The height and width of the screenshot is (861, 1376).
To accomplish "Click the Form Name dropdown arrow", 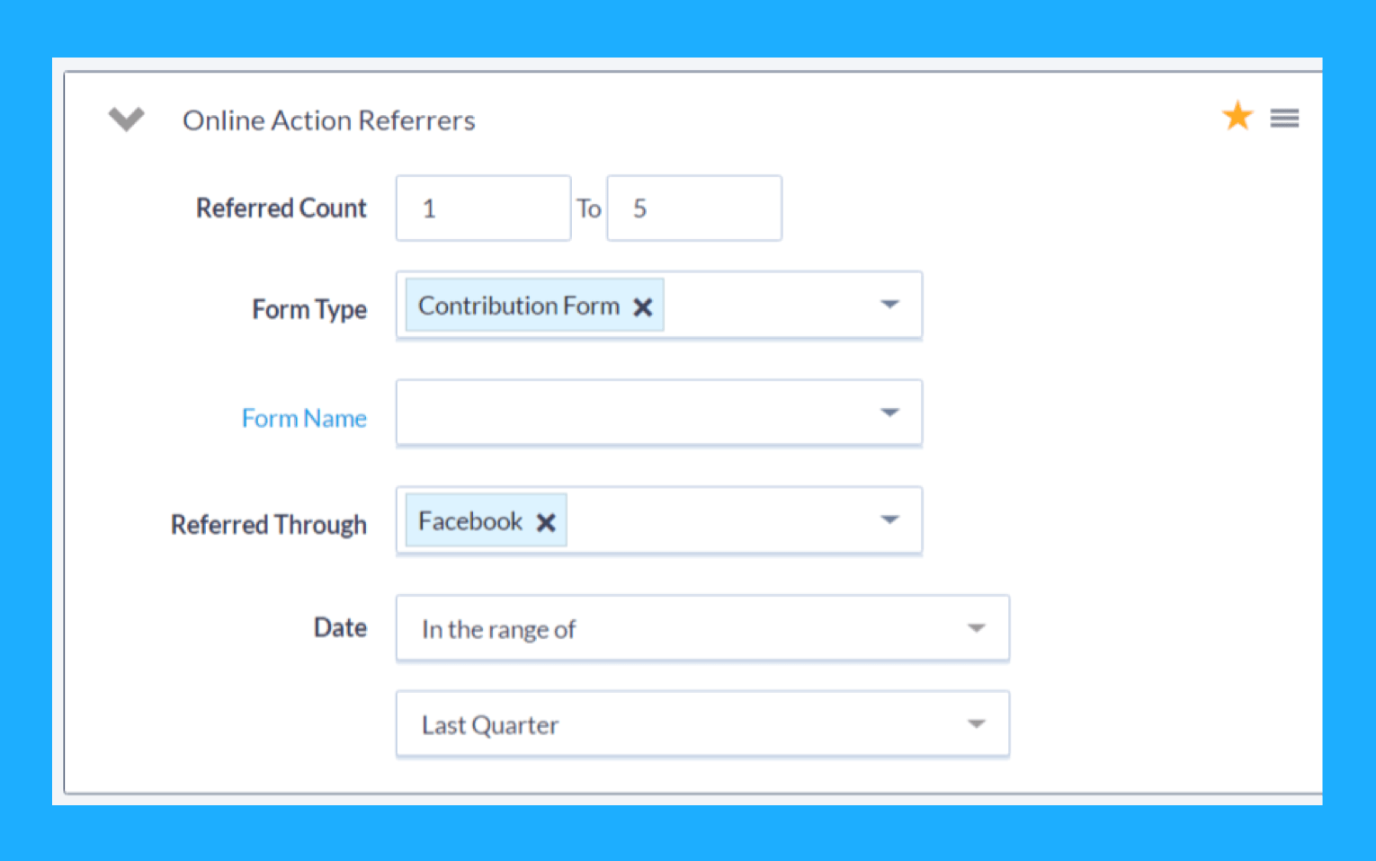I will [889, 413].
